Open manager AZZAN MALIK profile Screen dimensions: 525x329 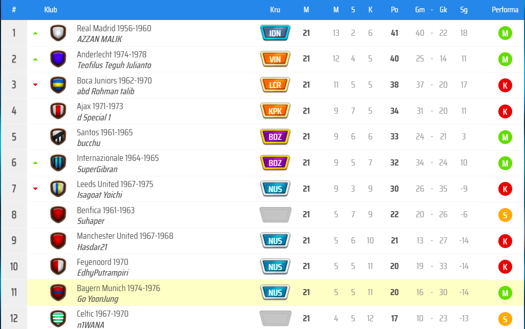click(99, 39)
